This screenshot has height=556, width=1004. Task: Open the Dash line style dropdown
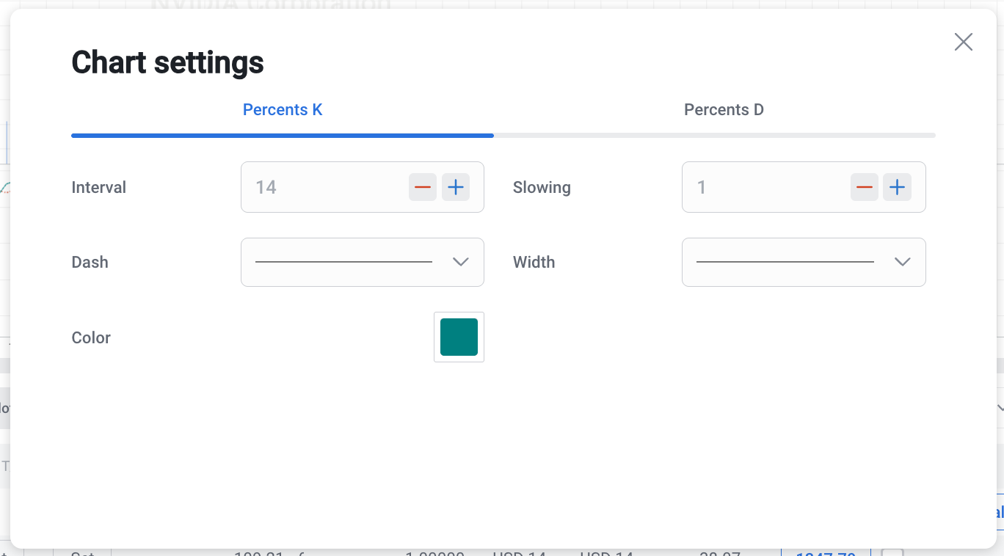click(345, 262)
